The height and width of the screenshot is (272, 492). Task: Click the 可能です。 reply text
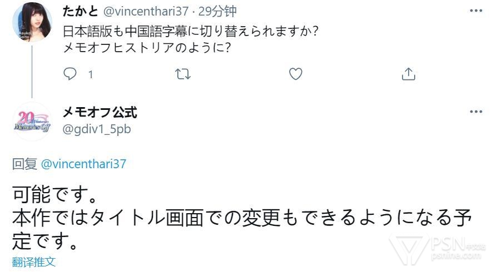pyautogui.click(x=56, y=194)
